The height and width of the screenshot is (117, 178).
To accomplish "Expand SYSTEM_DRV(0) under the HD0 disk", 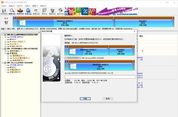I will point(5,37).
